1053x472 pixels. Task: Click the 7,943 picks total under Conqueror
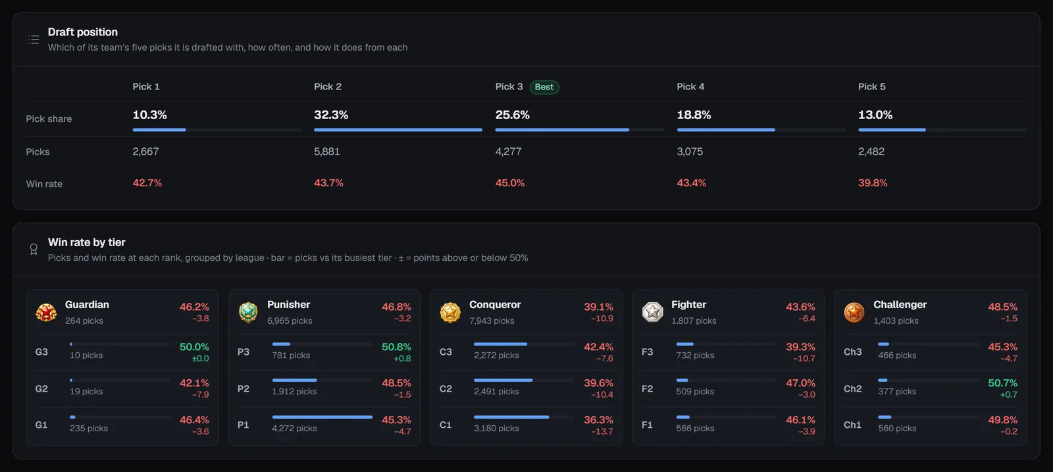tap(492, 321)
